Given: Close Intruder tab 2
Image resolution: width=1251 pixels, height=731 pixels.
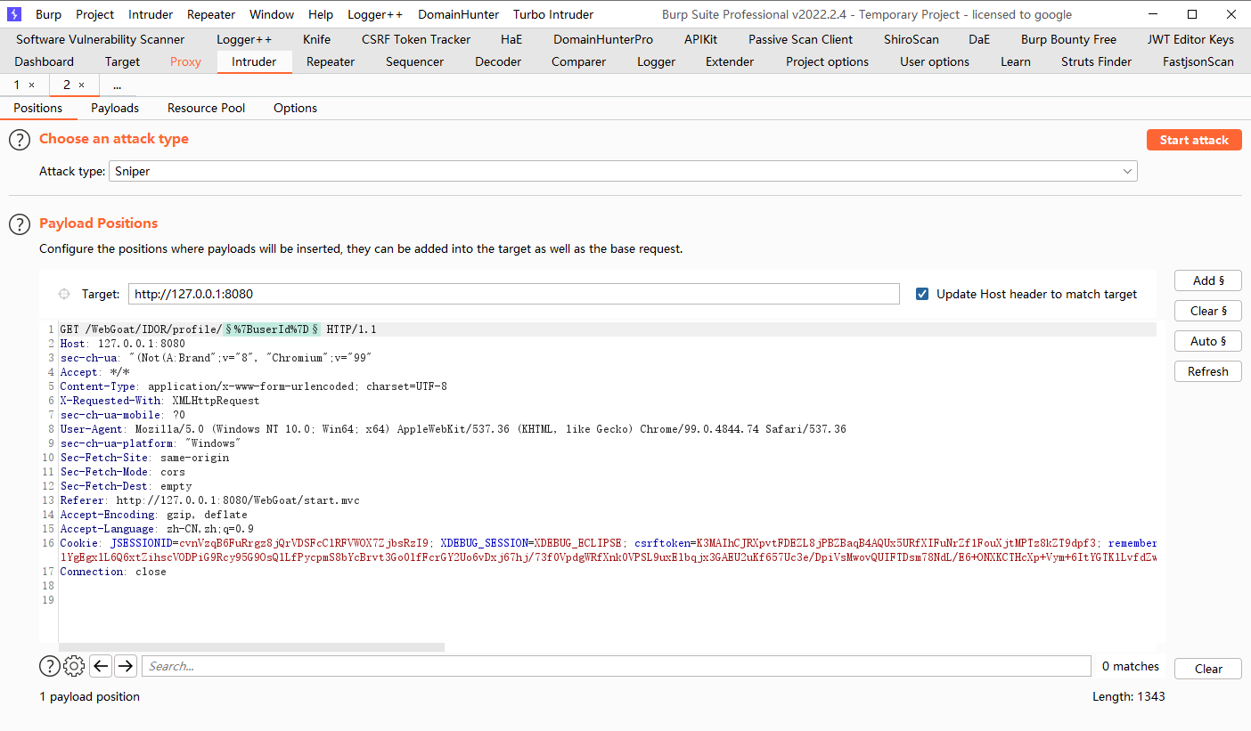Looking at the screenshot, I should pyautogui.click(x=82, y=85).
